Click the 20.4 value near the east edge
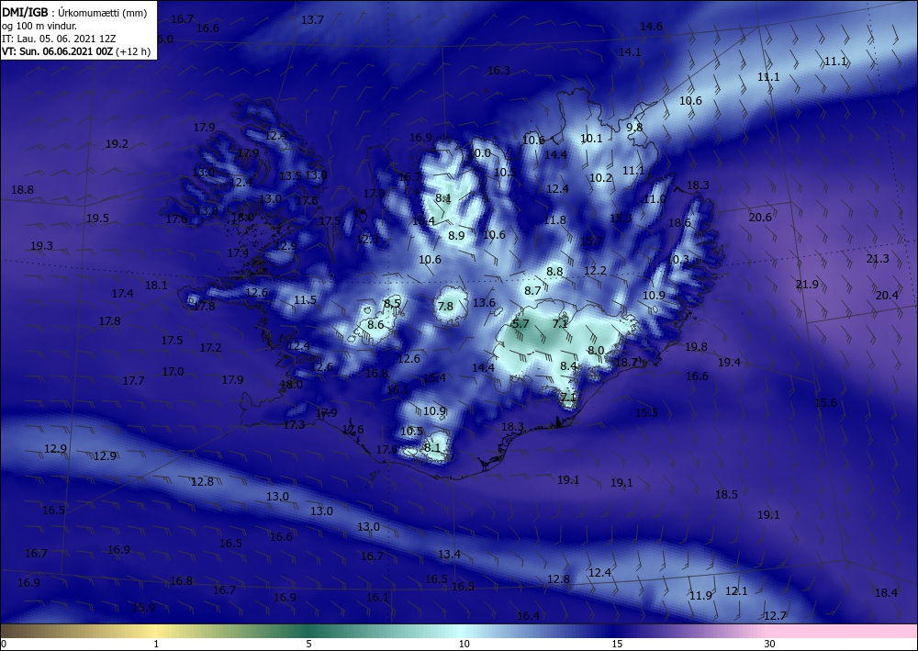 [x=887, y=296]
